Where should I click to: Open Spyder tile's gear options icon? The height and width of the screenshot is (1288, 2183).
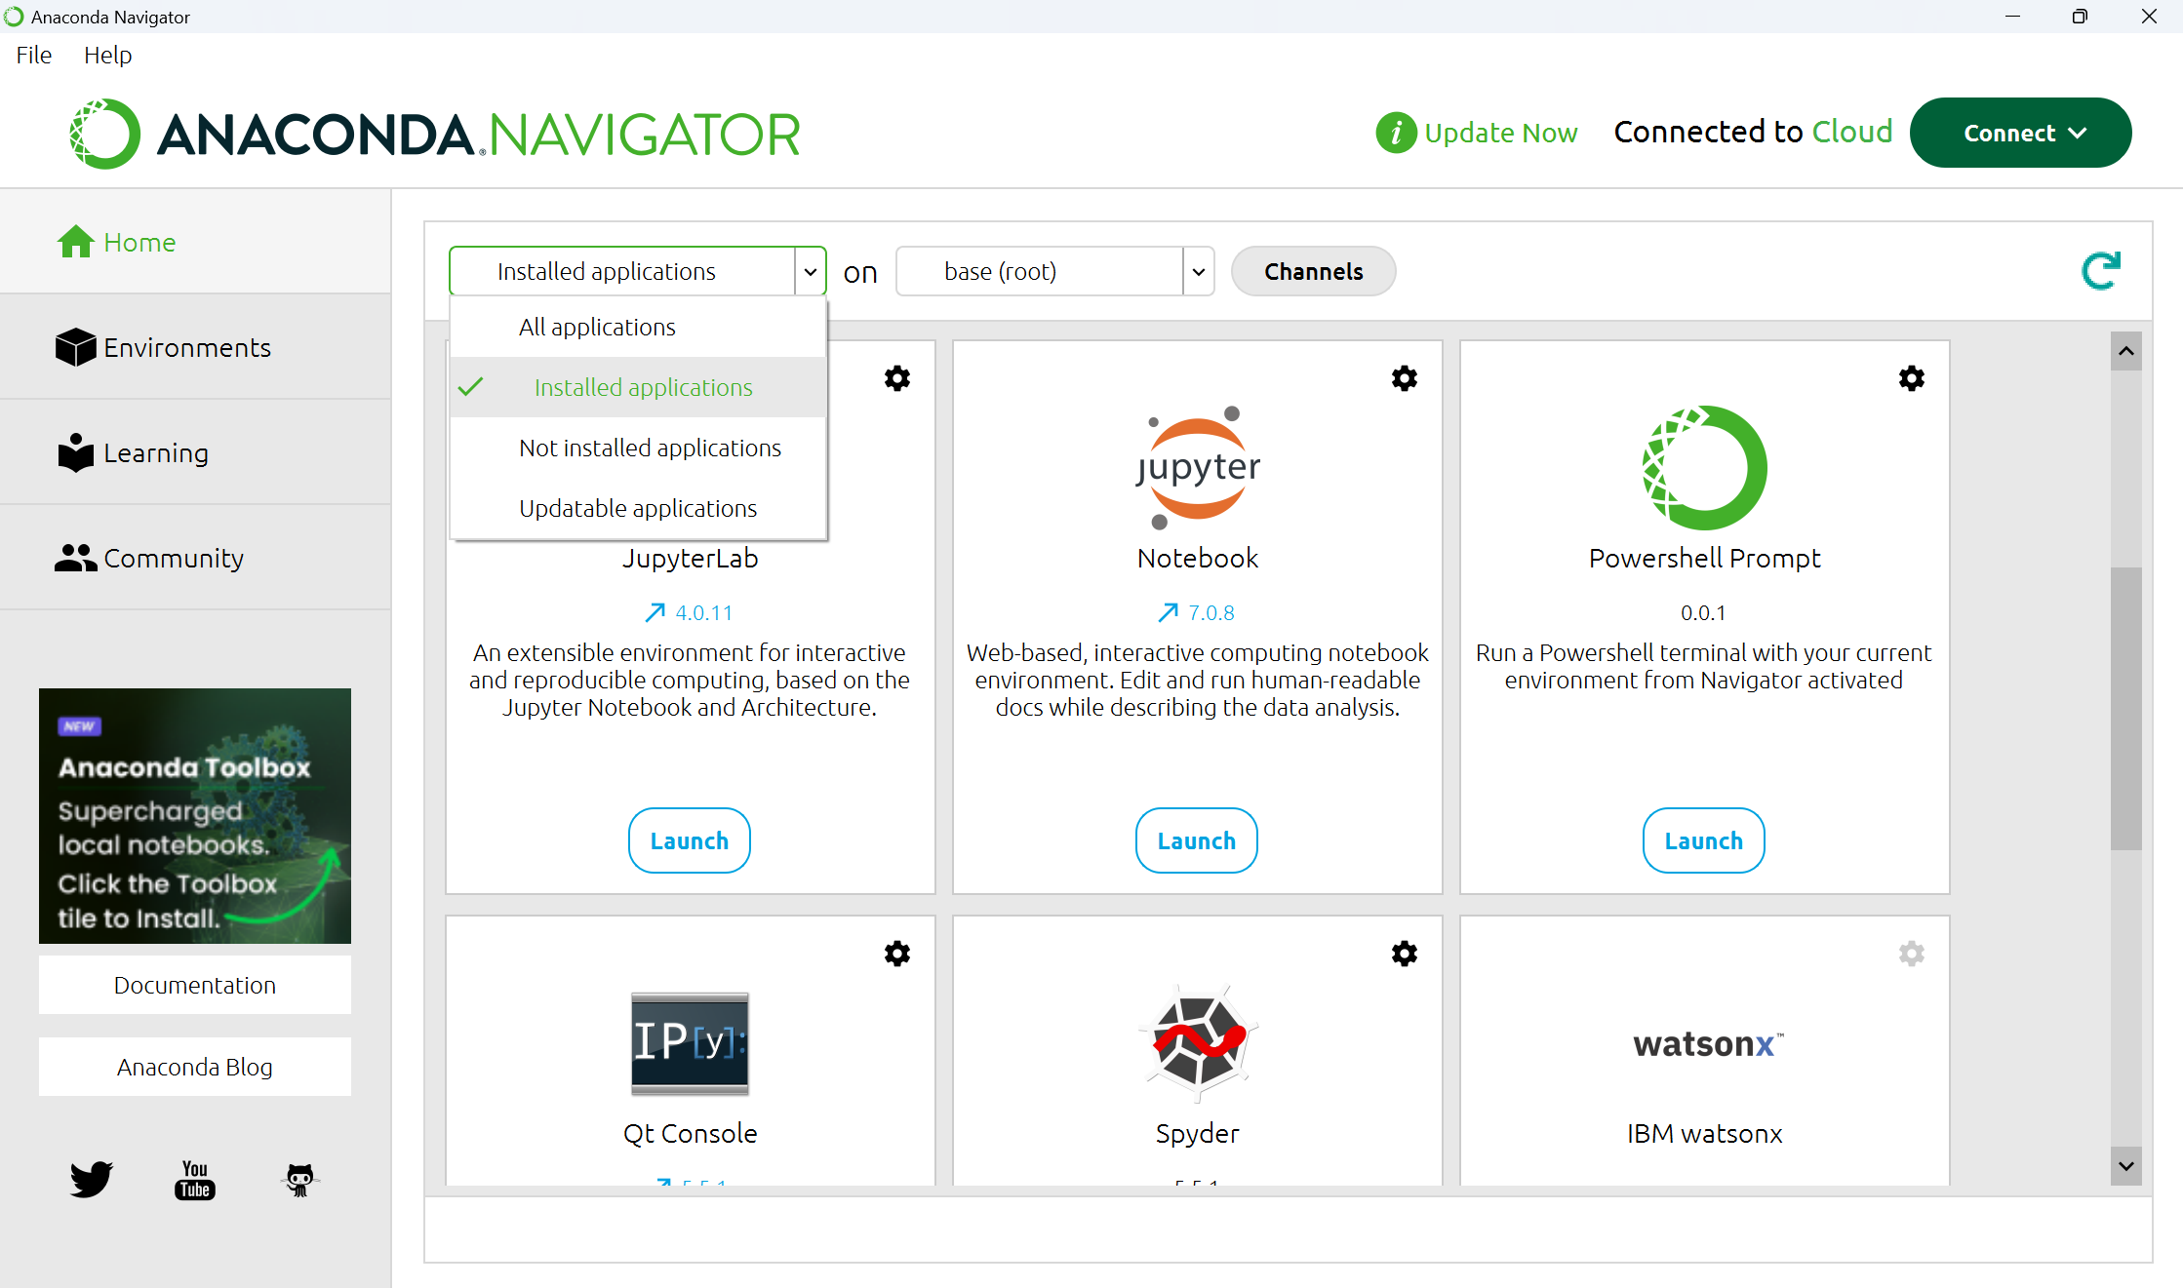click(x=1404, y=954)
